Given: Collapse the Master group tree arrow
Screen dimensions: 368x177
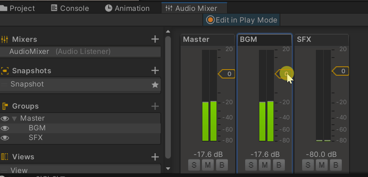Looking at the screenshot, I should point(14,119).
